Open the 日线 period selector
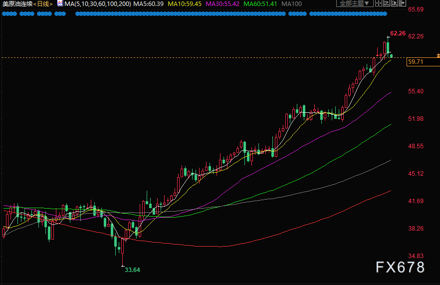Screen dimensions: 440x285 click(x=43, y=4)
